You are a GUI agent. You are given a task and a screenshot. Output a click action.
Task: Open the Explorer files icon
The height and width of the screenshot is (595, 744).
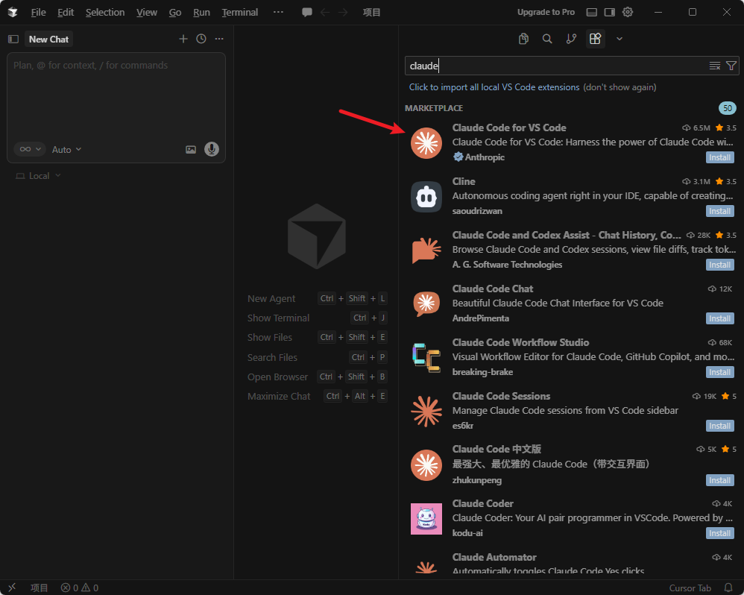pos(523,39)
